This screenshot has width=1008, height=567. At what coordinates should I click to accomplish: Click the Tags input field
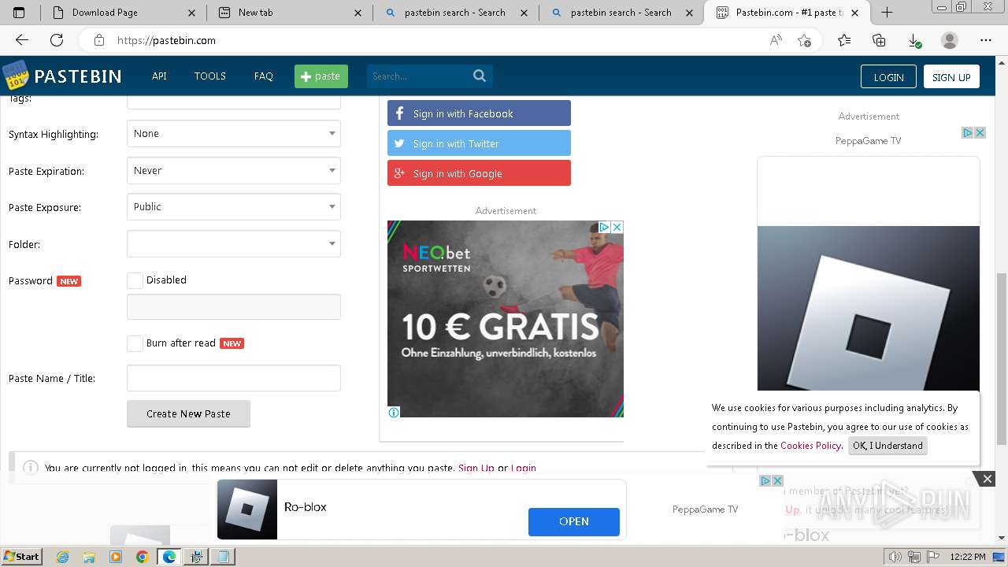(234, 102)
